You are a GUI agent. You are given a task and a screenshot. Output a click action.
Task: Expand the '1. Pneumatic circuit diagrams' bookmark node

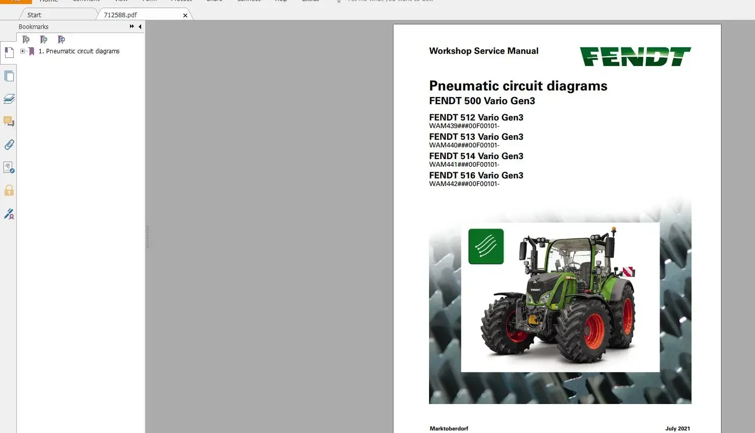point(22,51)
